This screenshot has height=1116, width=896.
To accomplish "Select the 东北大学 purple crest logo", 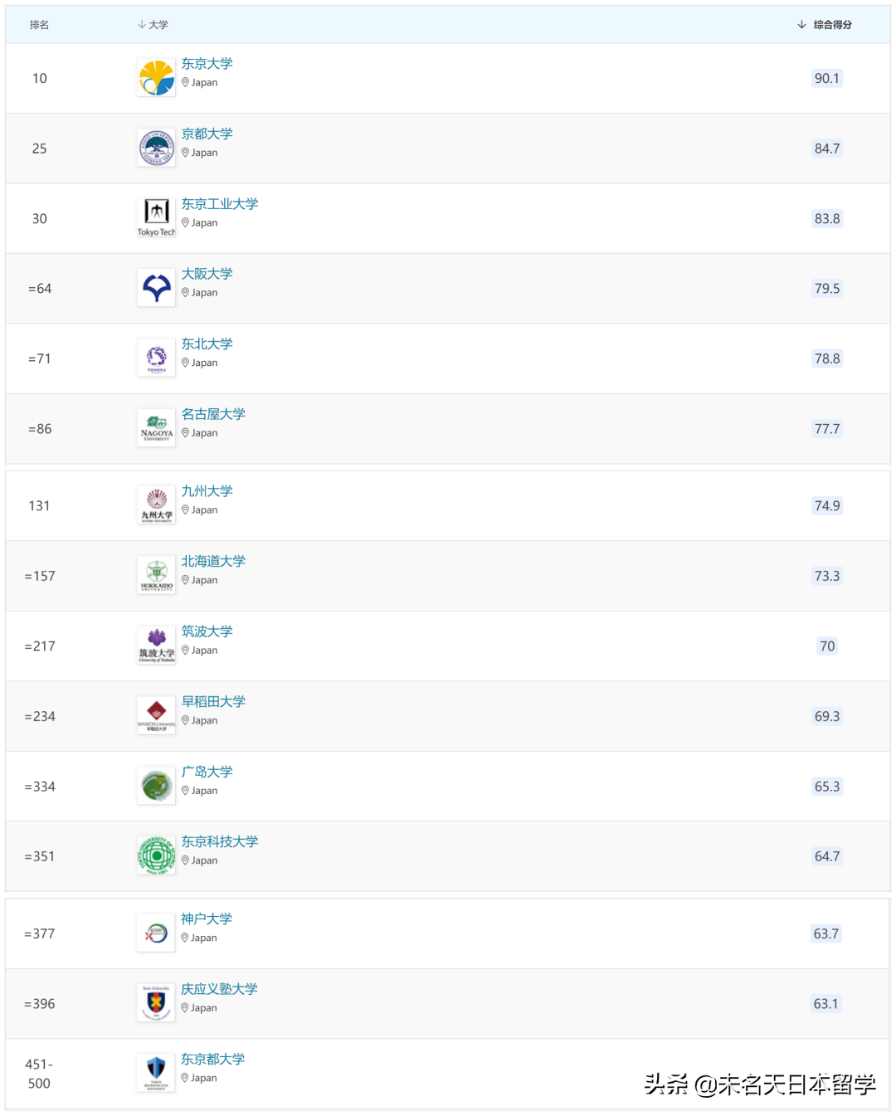I will click(155, 357).
